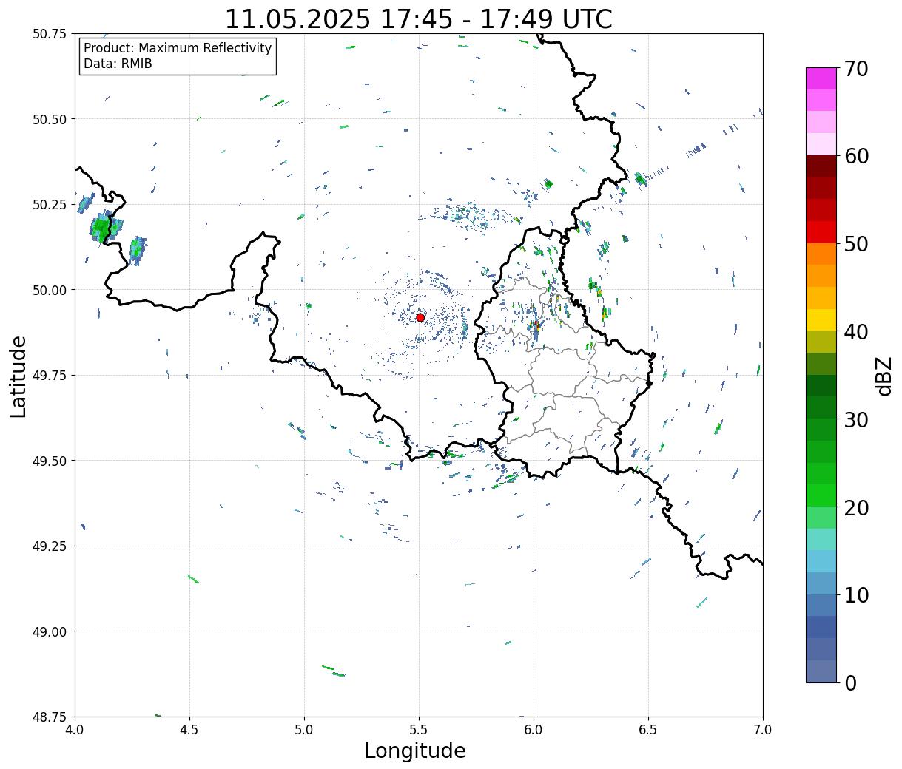Image resolution: width=902 pixels, height=769 pixels.
Task: Click the red radar location marker
Action: [x=420, y=317]
